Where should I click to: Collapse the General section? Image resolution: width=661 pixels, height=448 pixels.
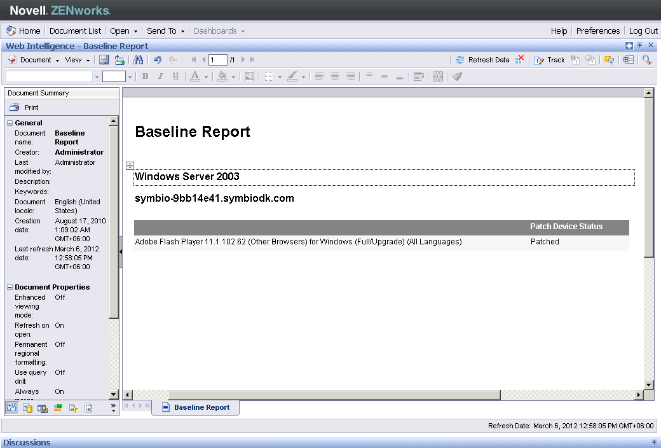pos(10,123)
